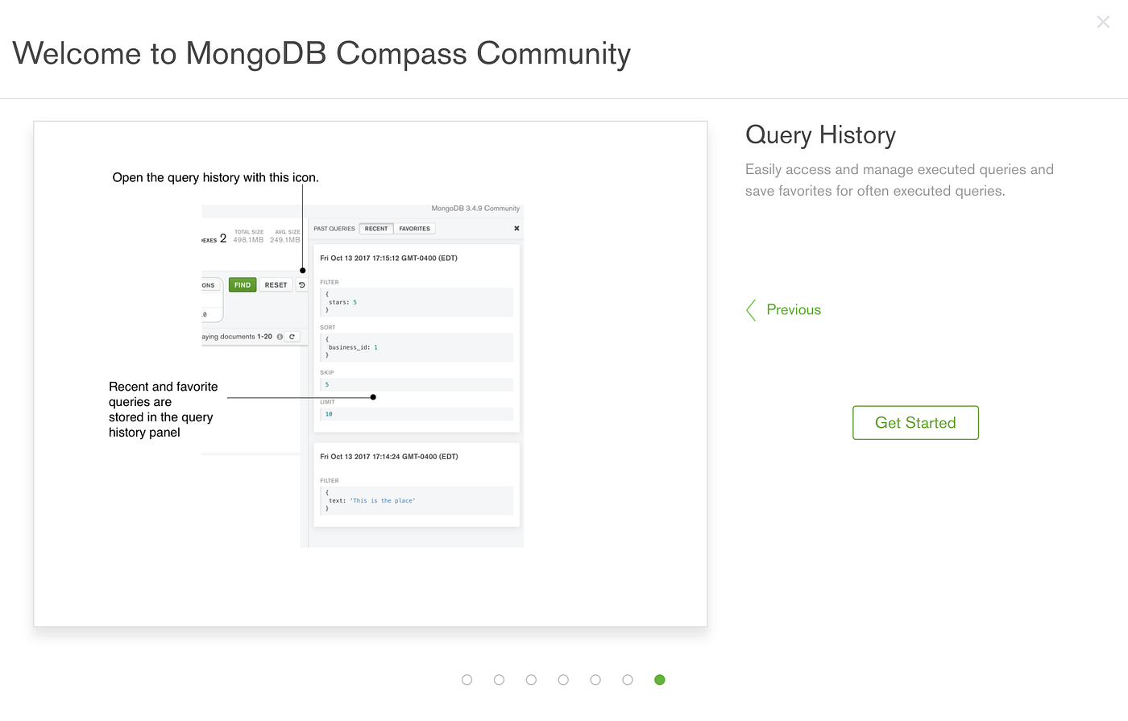Select the fourth carousel navigation dot
The width and height of the screenshot is (1128, 721).
[x=563, y=679]
